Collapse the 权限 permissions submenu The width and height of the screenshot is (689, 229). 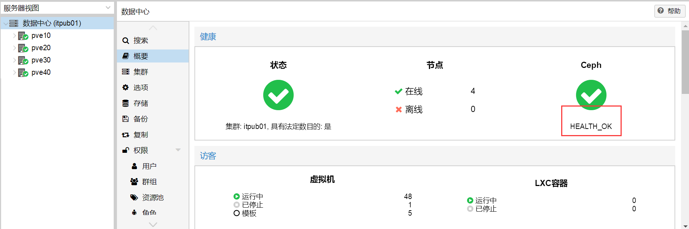point(178,150)
